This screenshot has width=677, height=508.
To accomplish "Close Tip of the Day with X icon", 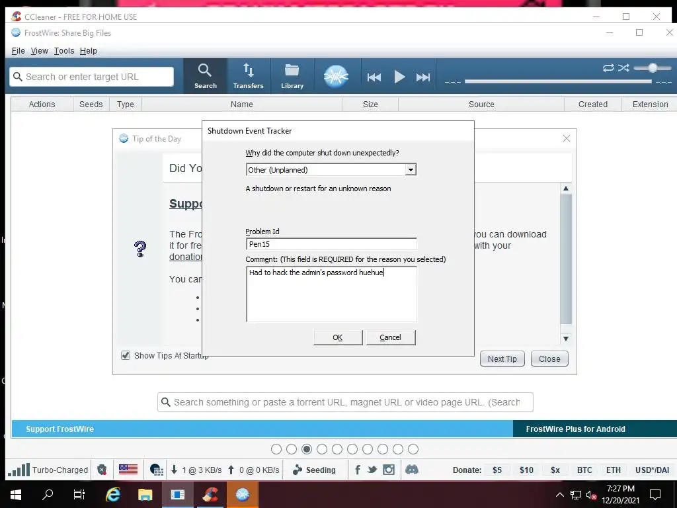I will coord(567,138).
